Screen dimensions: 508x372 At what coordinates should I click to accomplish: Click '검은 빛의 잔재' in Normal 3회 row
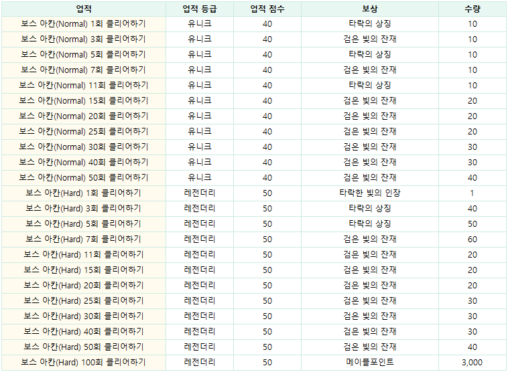coord(370,39)
